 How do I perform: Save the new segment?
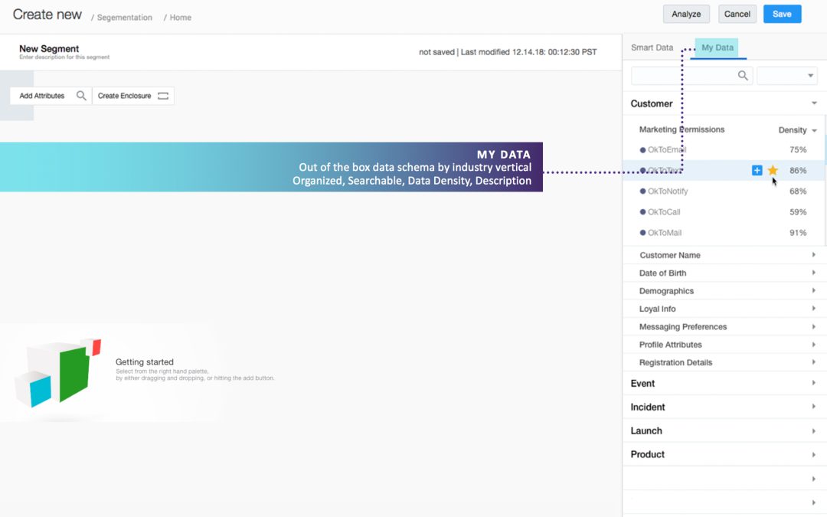[x=782, y=15]
